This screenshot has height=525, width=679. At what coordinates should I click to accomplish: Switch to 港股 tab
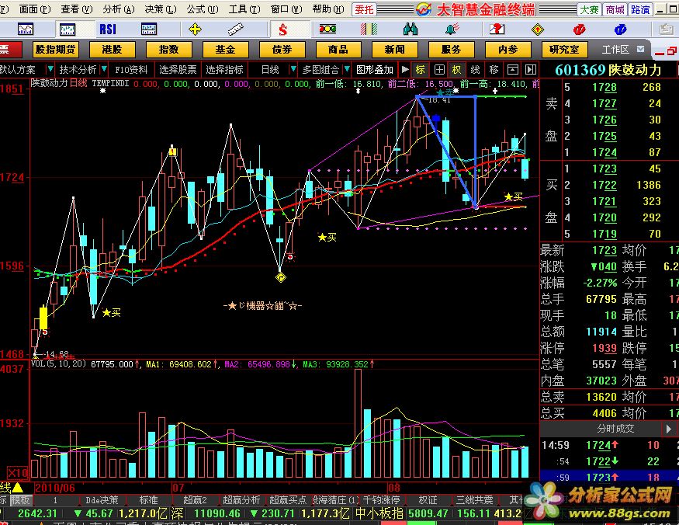pyautogui.click(x=113, y=50)
